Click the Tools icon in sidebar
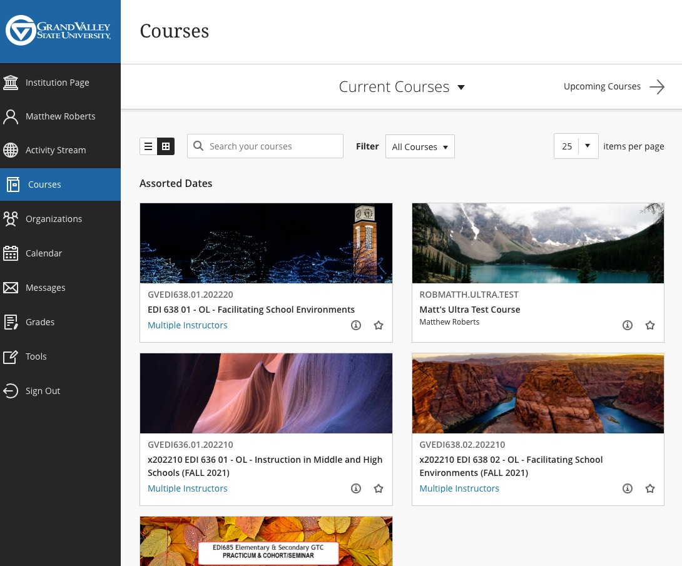Viewport: 682px width, 566px height. (11, 356)
